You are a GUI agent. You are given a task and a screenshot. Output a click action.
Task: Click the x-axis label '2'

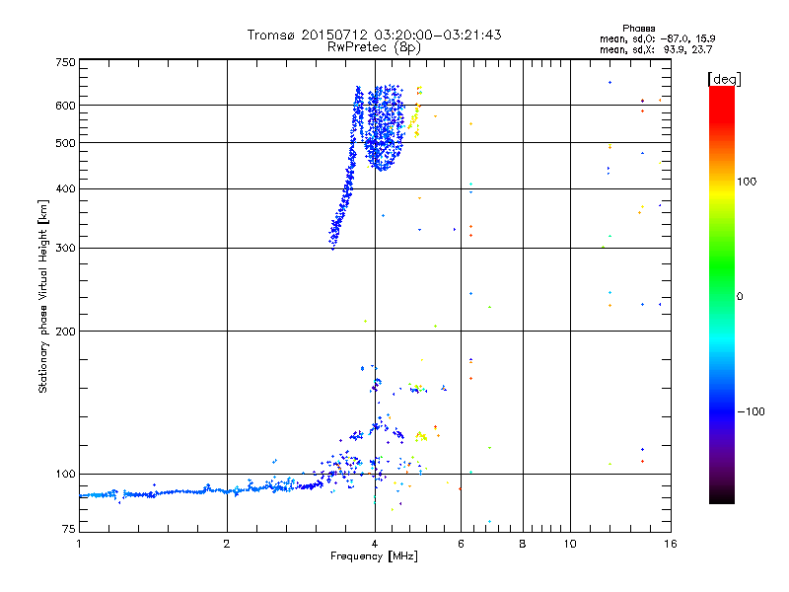pos(227,544)
